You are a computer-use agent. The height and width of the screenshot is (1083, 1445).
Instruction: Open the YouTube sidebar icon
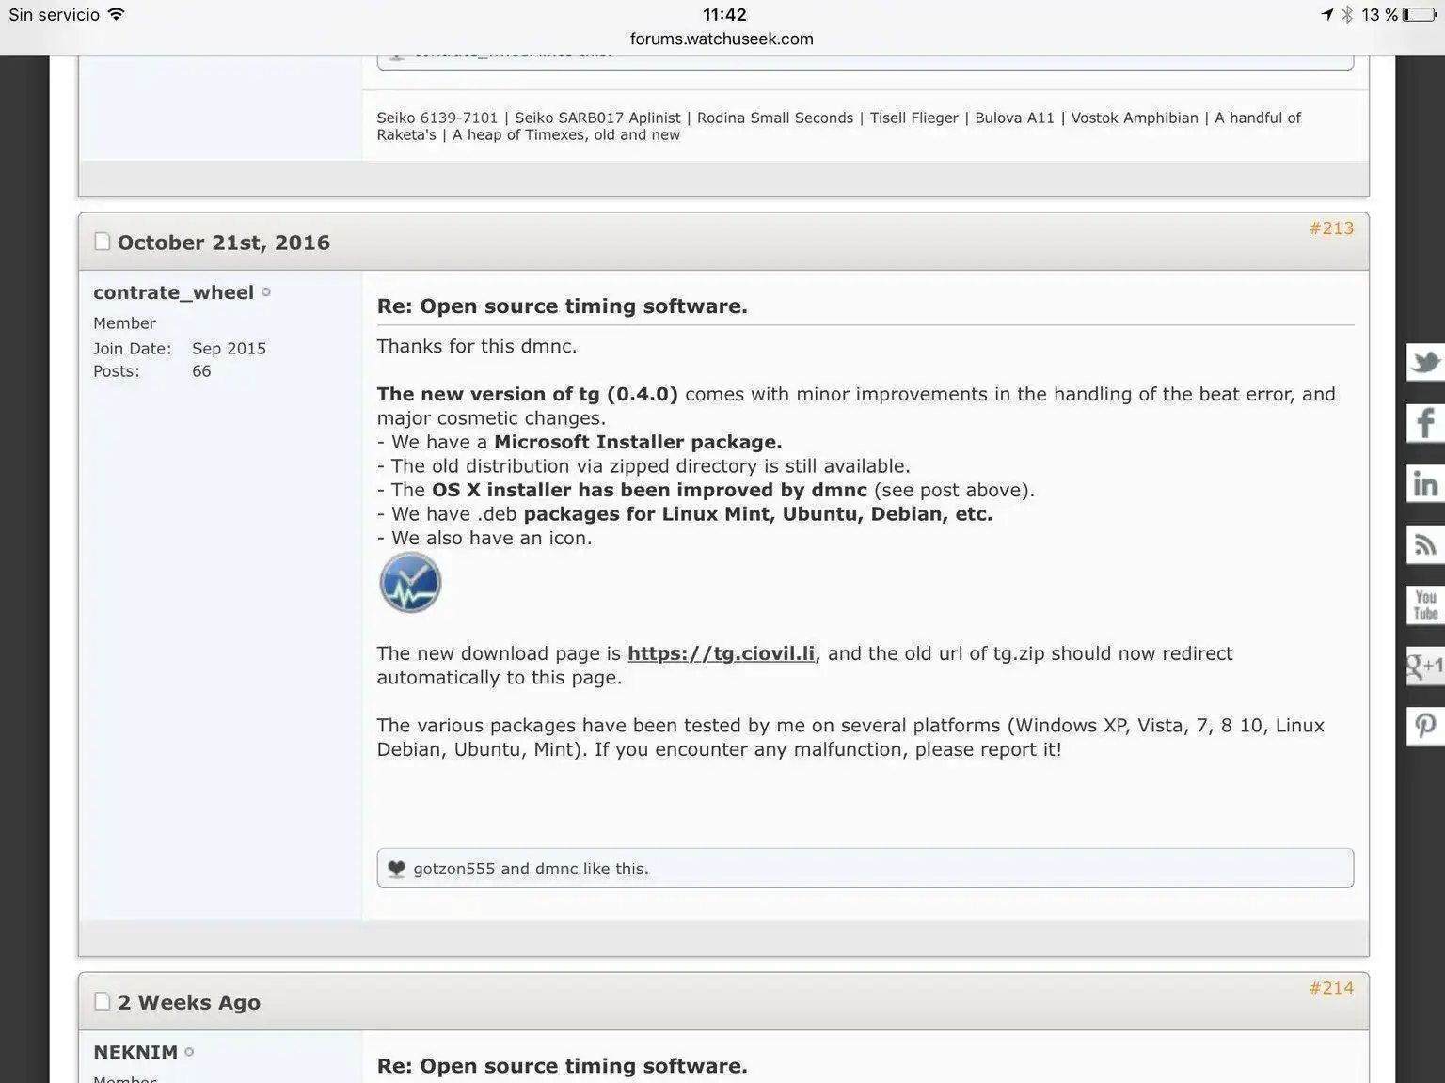coord(1425,604)
